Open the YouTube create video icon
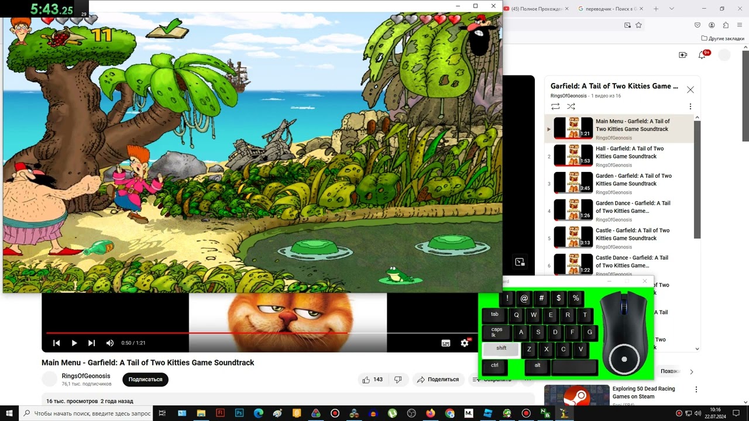This screenshot has width=749, height=421. pyautogui.click(x=683, y=55)
